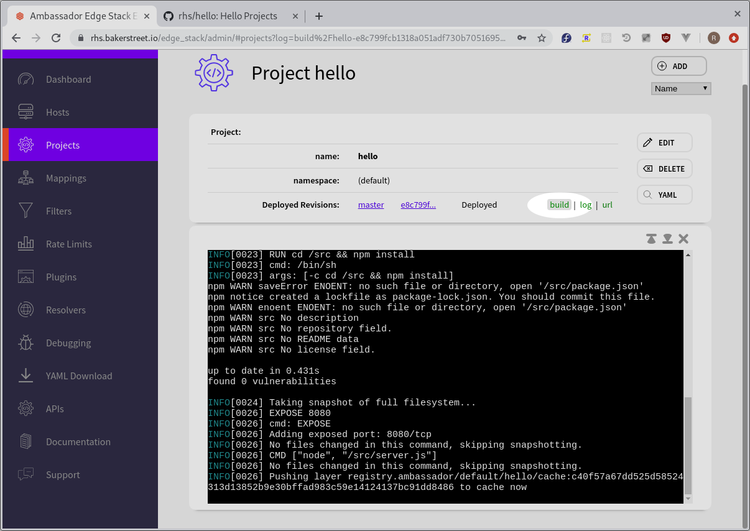Reload the current page
The width and height of the screenshot is (750, 531).
(56, 38)
